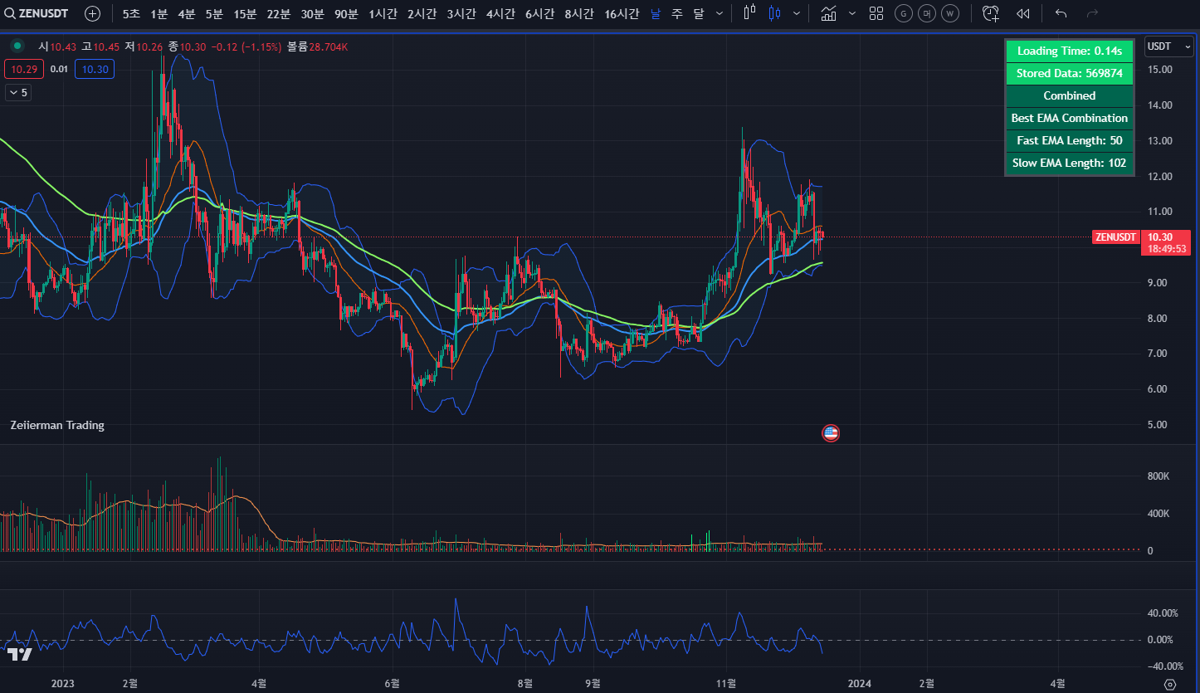
Task: Switch to the 6시간 interval
Action: point(539,13)
